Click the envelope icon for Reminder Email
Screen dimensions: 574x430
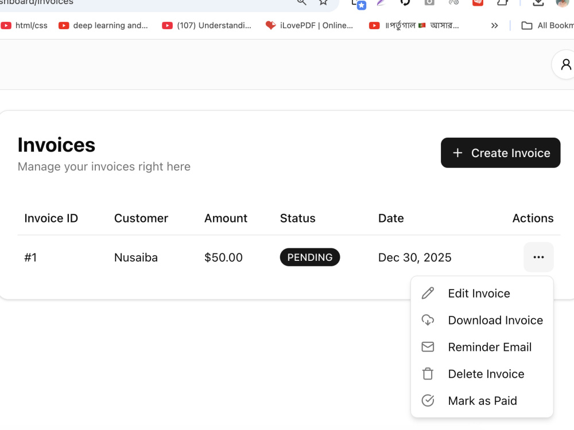click(428, 347)
